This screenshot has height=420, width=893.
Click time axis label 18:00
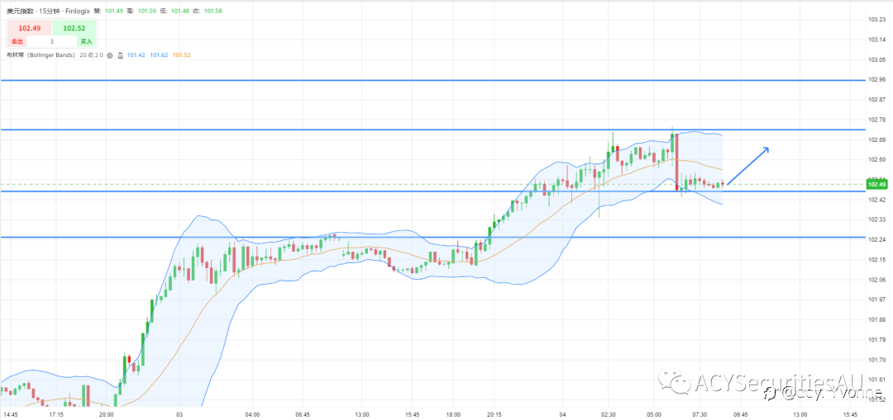click(x=453, y=414)
